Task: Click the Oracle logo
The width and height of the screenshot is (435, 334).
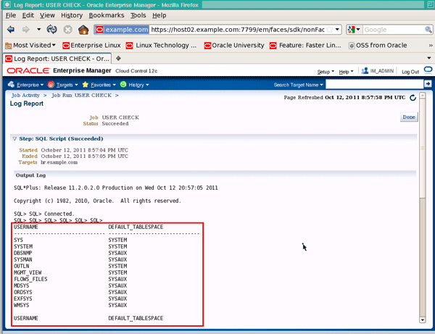Action: pos(28,71)
